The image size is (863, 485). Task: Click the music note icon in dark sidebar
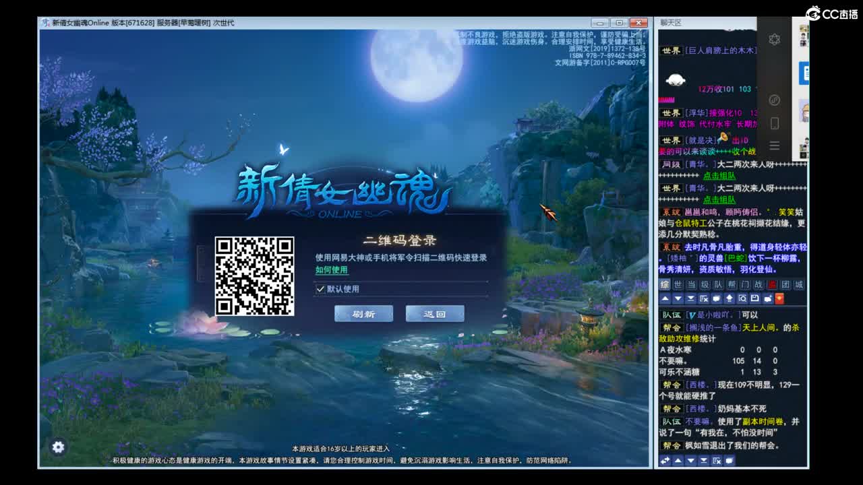click(x=775, y=100)
